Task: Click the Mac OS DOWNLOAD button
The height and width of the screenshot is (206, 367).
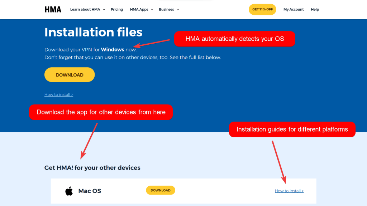Action: (161, 190)
